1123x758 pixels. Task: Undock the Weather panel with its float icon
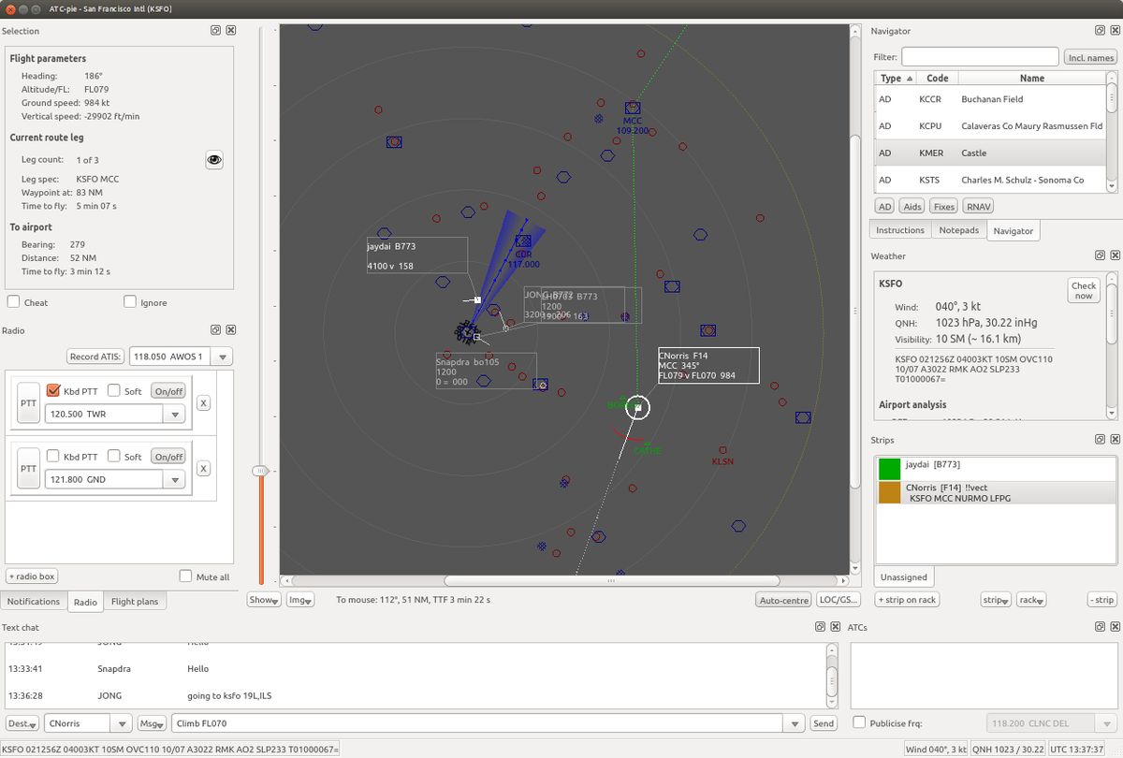[1100, 255]
